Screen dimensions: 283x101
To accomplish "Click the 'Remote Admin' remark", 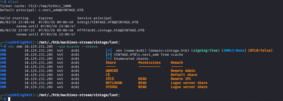I will point(183,71).
